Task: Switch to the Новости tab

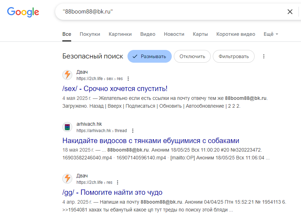Action: [x=174, y=34]
